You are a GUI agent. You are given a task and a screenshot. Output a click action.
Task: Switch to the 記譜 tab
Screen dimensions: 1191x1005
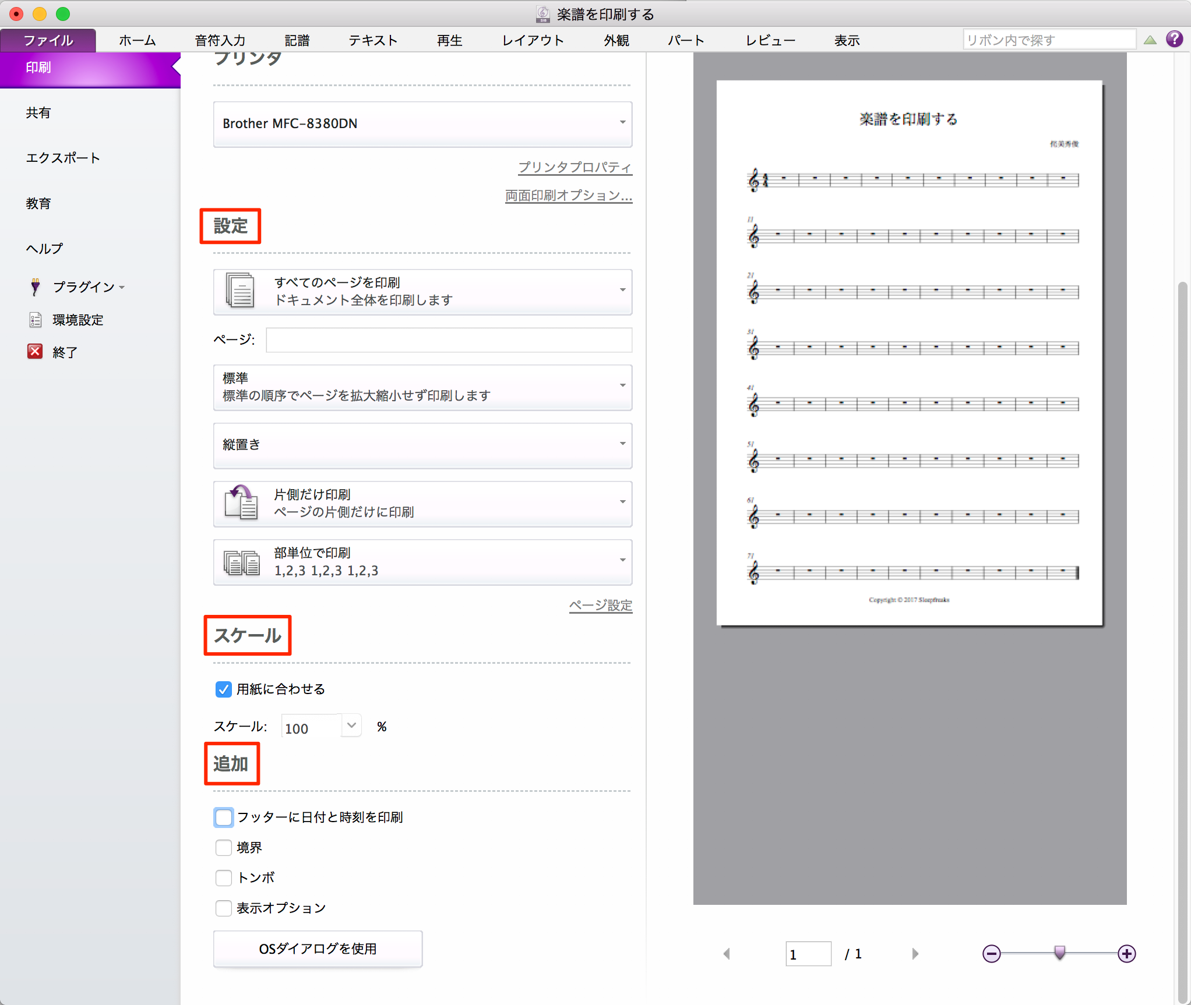tap(297, 40)
